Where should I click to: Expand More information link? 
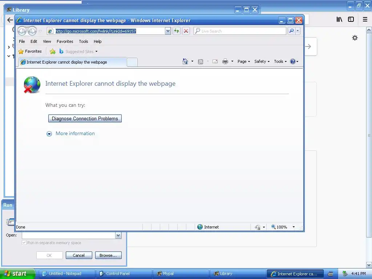75,134
